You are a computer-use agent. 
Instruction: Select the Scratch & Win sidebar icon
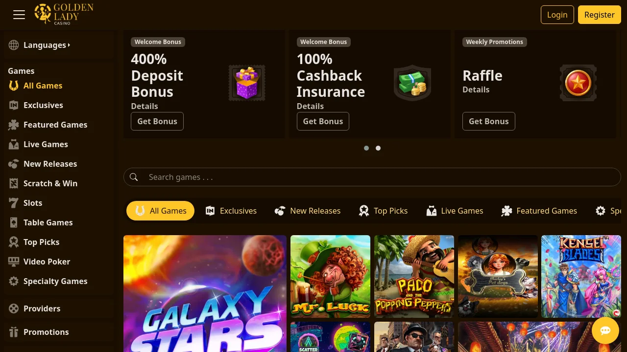(14, 183)
